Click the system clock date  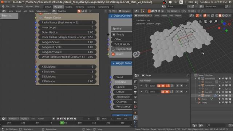click(213, 2)
